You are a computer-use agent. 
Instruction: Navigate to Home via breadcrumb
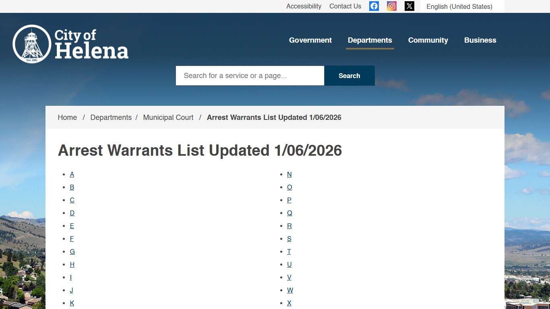[x=67, y=117]
